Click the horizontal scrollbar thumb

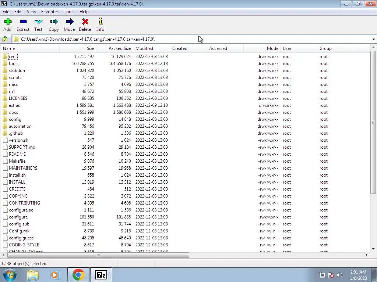coord(98,255)
